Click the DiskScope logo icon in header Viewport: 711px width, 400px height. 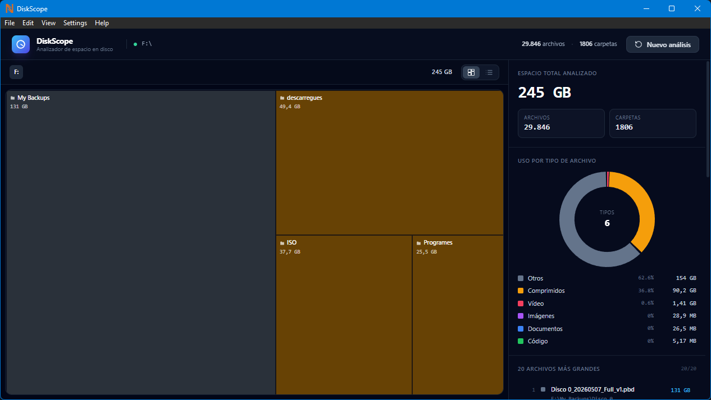(21, 44)
